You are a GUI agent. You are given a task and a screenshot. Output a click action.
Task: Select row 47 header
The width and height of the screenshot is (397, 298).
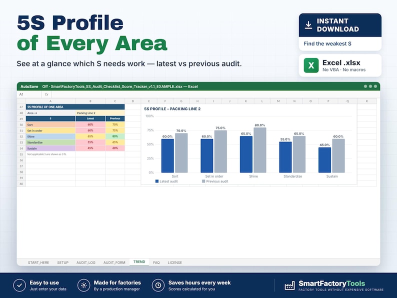(21, 107)
